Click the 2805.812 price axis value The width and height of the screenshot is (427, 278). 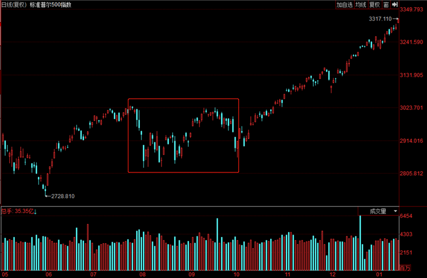[412, 173]
